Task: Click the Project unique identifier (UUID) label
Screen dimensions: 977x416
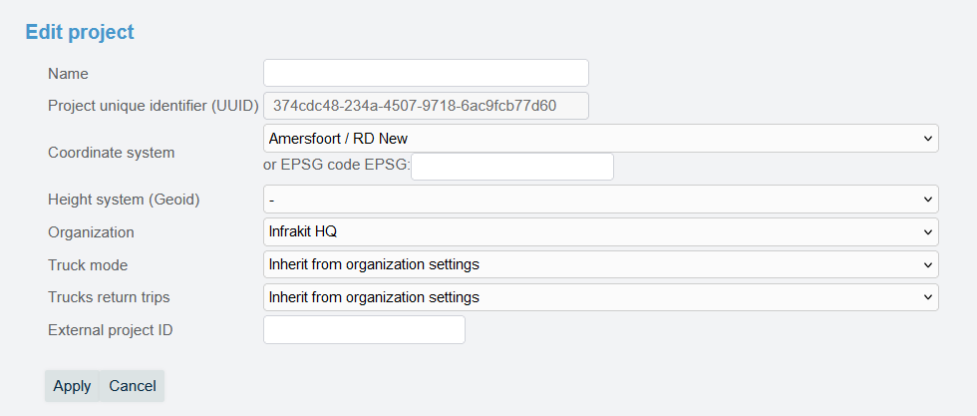Action: (x=154, y=106)
